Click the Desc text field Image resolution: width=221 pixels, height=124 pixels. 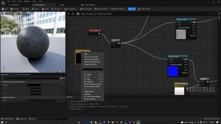pos(41,101)
